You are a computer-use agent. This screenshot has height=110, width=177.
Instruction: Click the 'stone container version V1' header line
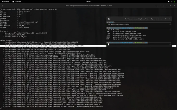tap(28, 9)
